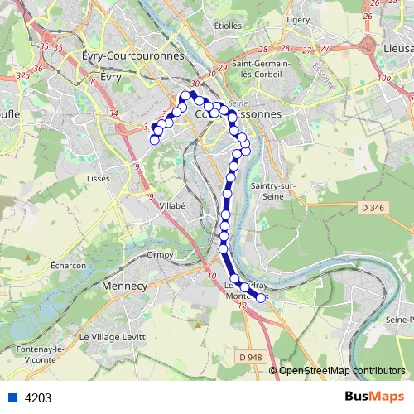Click the 4203 route label
The height and width of the screenshot is (414, 414).
pos(38,398)
